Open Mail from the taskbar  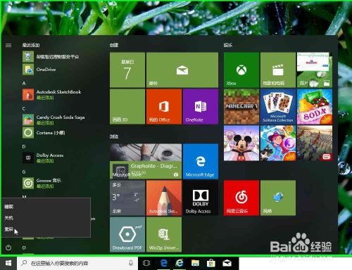click(x=227, y=263)
